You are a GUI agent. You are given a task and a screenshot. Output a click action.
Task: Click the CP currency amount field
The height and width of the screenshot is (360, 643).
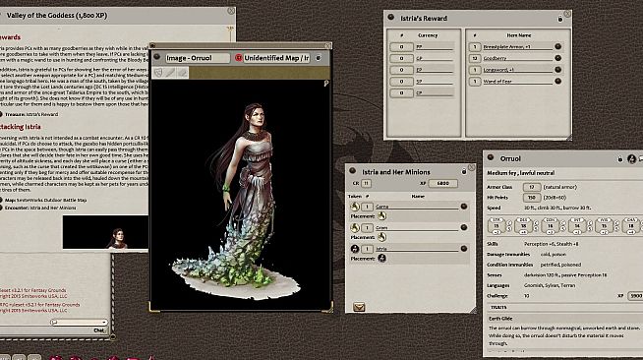tap(401, 93)
